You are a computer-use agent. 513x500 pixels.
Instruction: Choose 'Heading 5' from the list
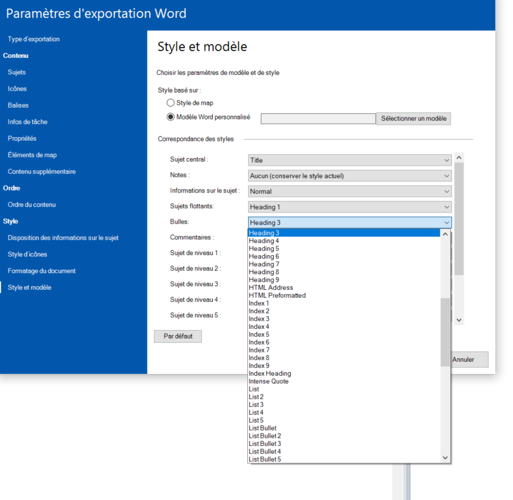[x=264, y=248]
